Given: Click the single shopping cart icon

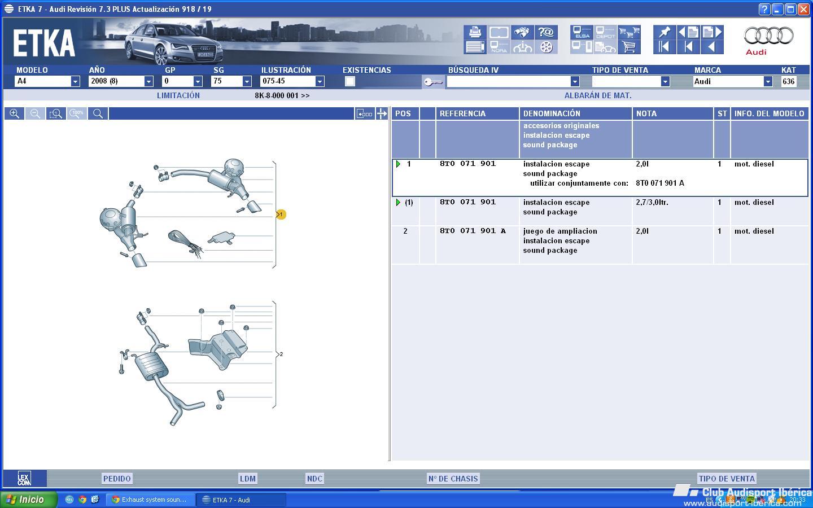Looking at the screenshot, I should pyautogui.click(x=629, y=47).
